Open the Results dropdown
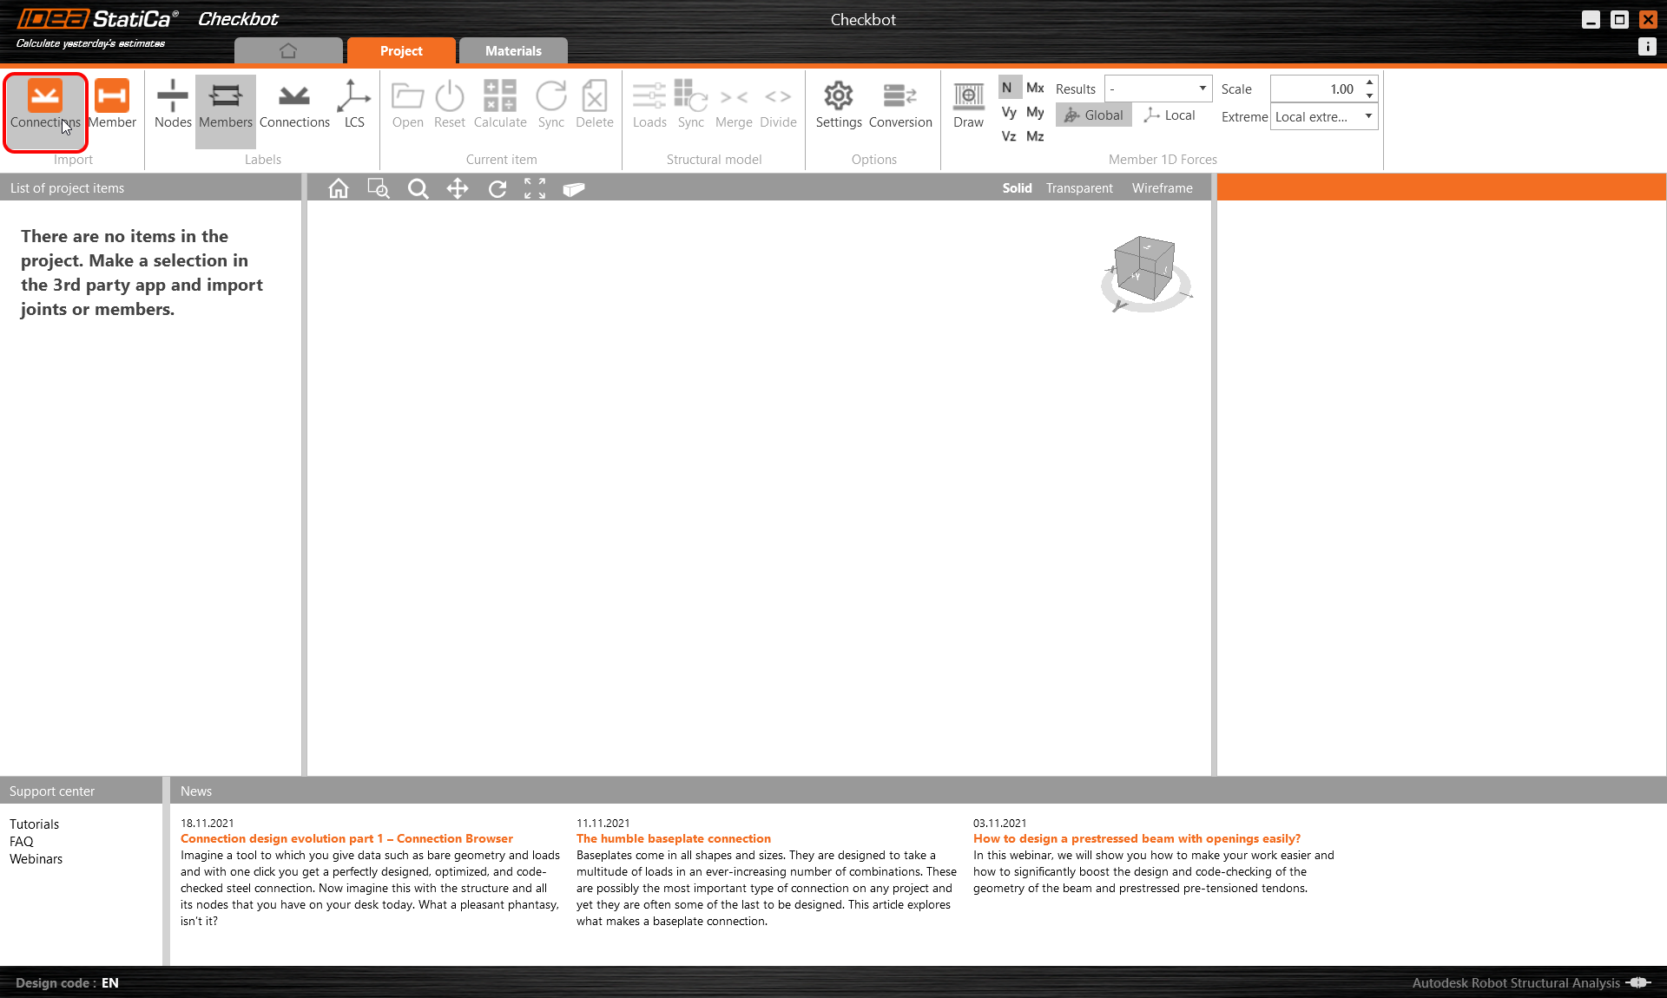This screenshot has width=1667, height=998. [1202, 89]
